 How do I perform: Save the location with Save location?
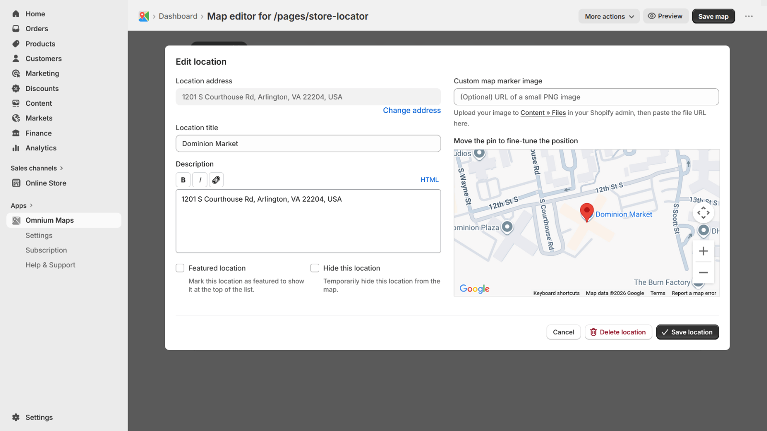point(687,332)
